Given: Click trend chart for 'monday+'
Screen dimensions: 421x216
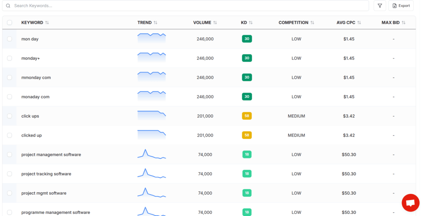Looking at the screenshot, I should [151, 58].
